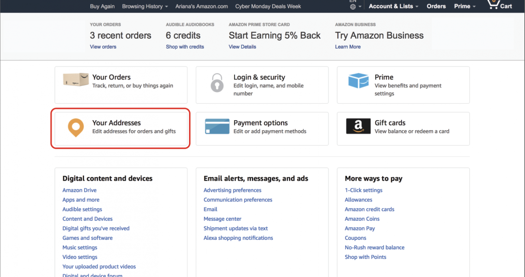
Task: Open Shipment updates via text
Action: tap(236, 228)
